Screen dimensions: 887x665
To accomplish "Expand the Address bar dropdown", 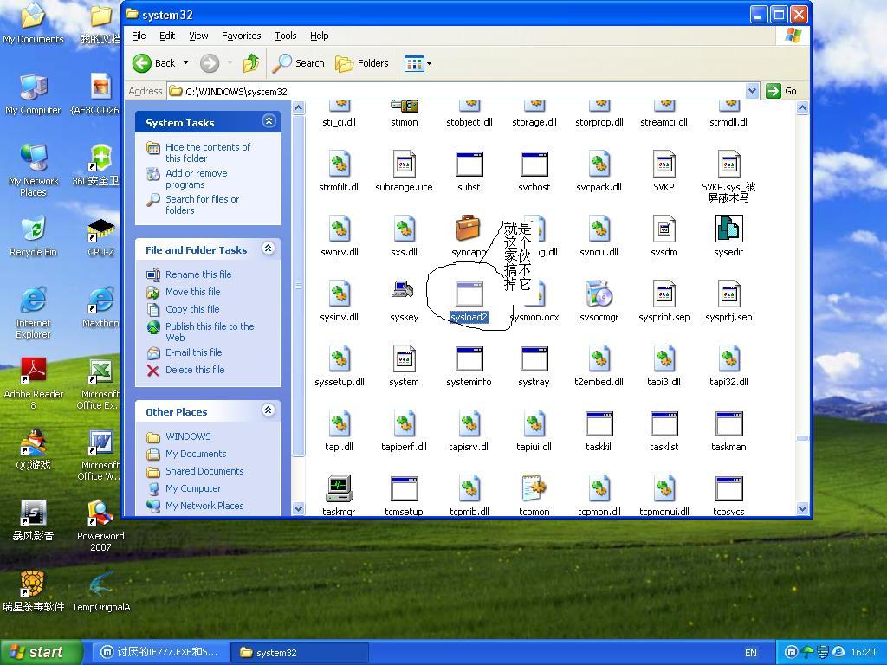I will tap(752, 91).
